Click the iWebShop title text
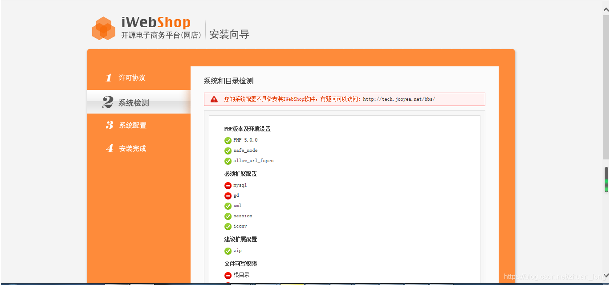Viewport: 610px width, 285px height. tap(156, 22)
